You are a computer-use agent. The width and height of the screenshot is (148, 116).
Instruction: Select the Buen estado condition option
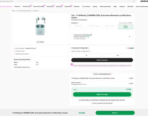click(79, 27)
